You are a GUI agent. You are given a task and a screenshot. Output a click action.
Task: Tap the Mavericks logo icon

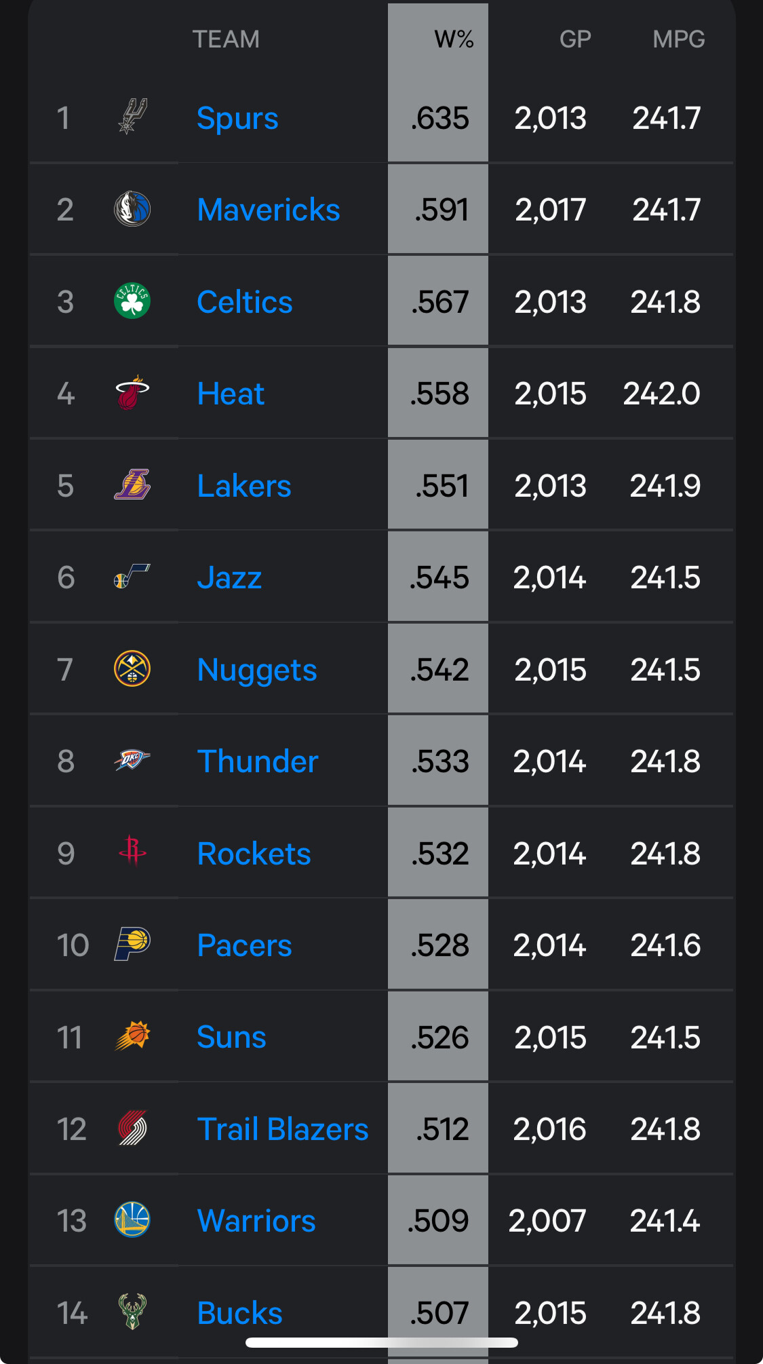point(132,209)
